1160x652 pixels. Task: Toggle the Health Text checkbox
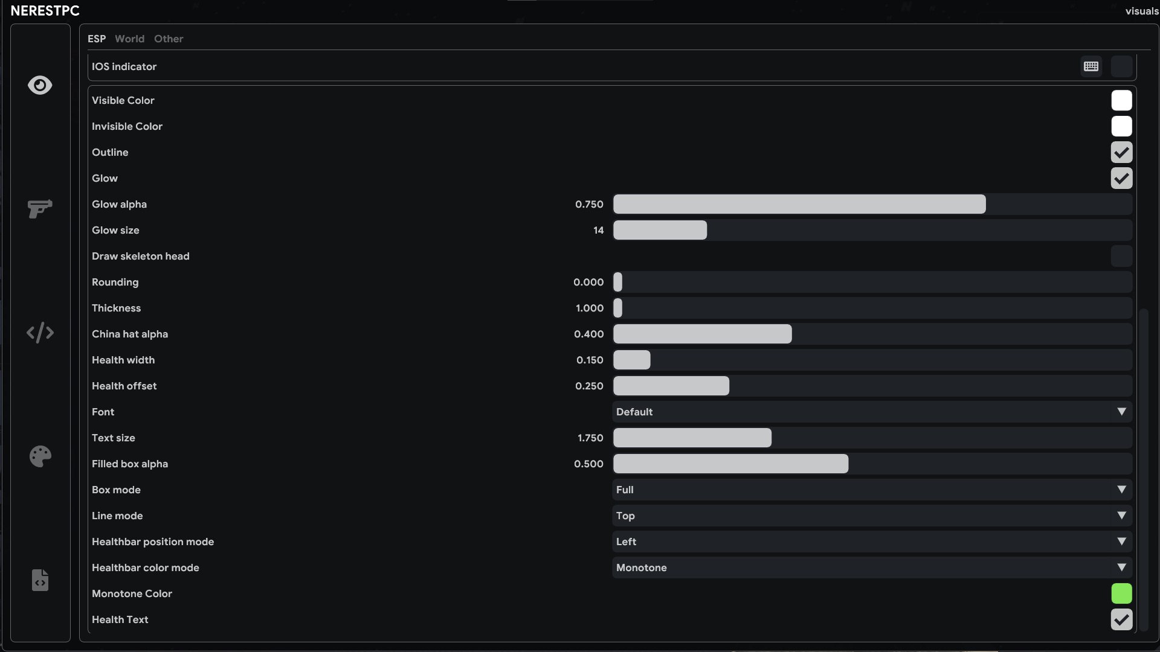1121,620
